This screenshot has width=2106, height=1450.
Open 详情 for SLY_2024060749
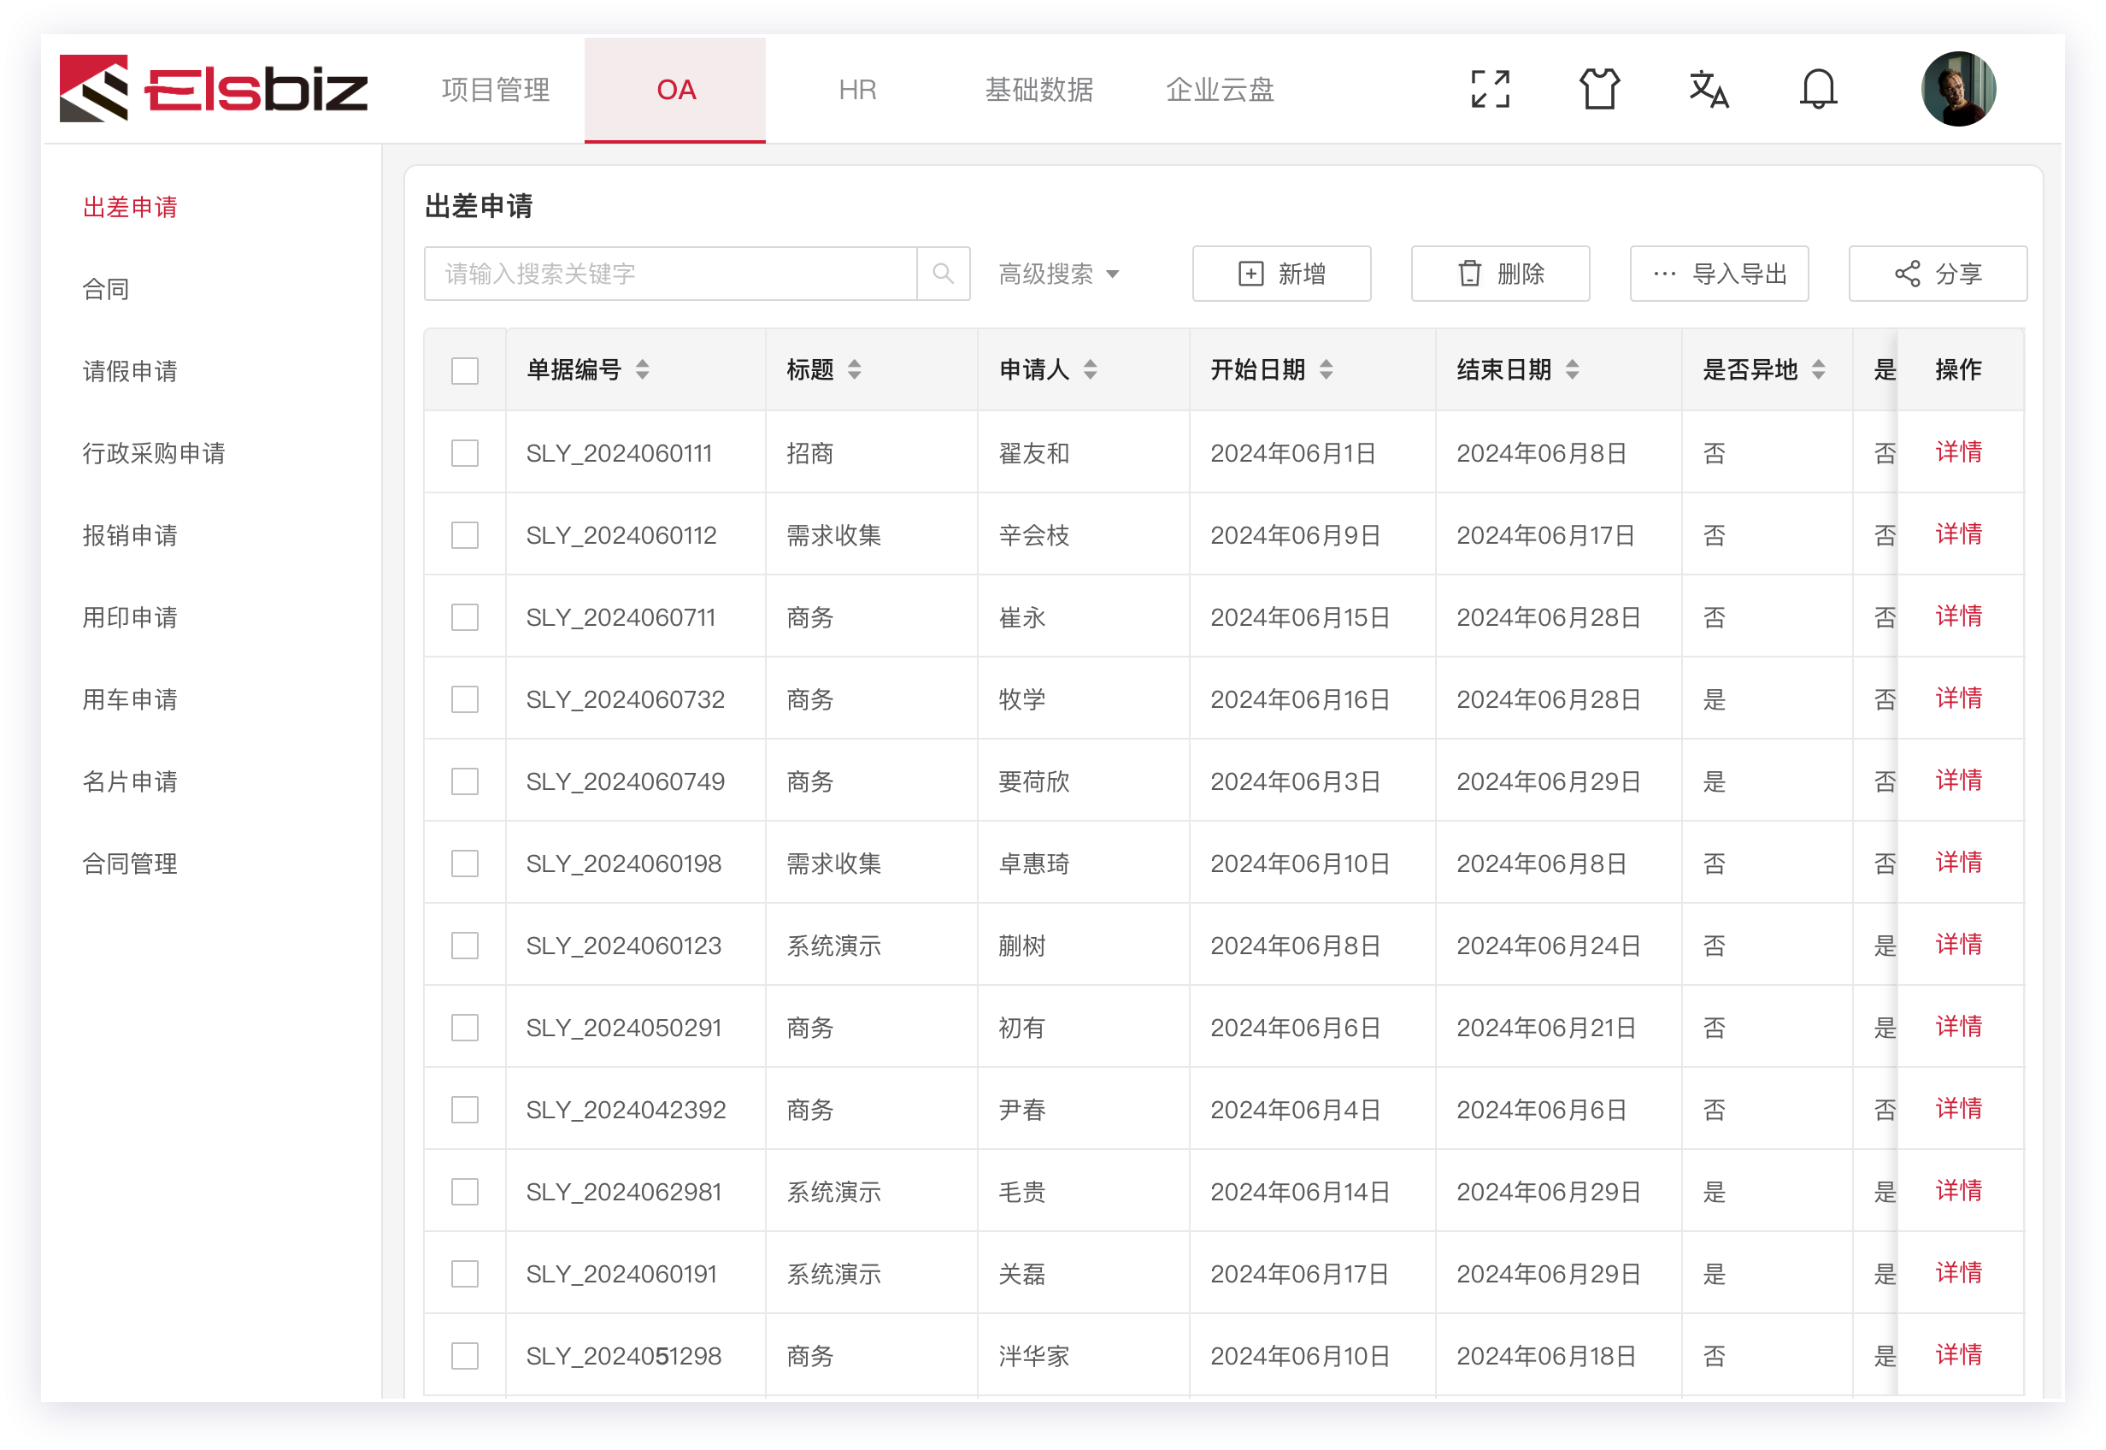(x=1958, y=780)
